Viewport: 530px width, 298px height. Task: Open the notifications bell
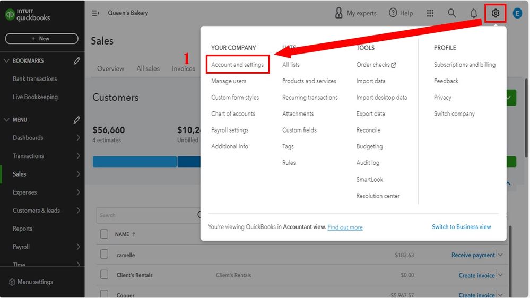(474, 13)
